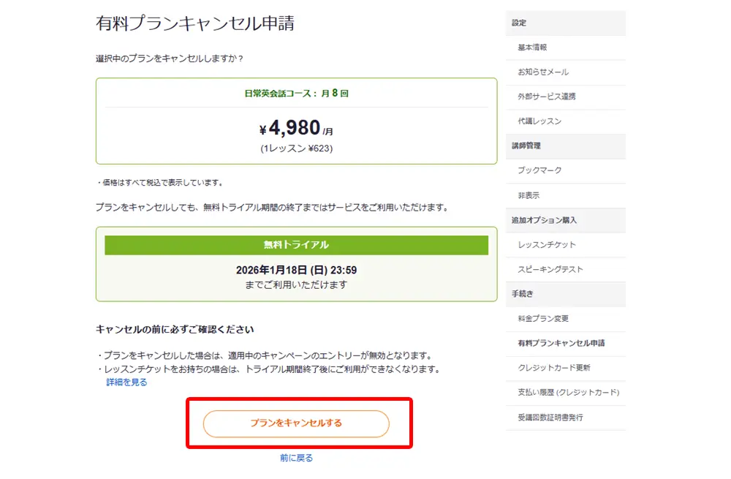The image size is (731, 479).
Task: Click the プランをキャンセルする button
Action: pyautogui.click(x=296, y=423)
